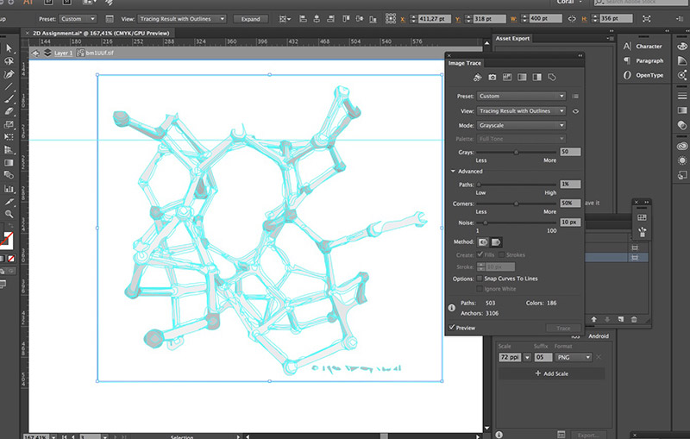
Task: Click the Paths slider handle
Action: (x=479, y=185)
